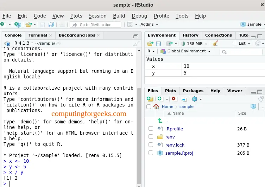
Task: Refresh the Environment pane icon
Action: coord(258,43)
